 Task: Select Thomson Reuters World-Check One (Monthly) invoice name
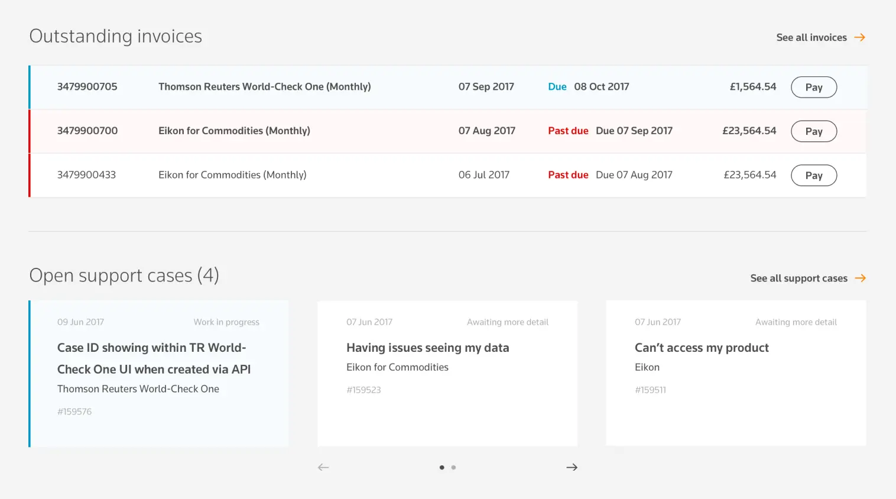click(265, 86)
